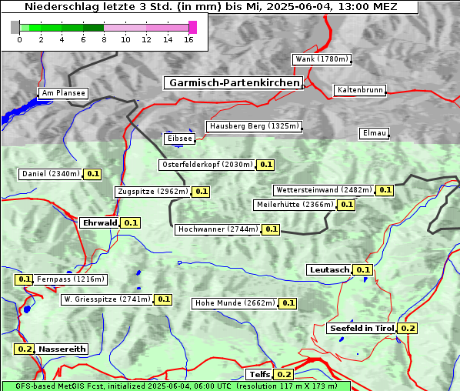This screenshot has width=460, height=391.
Task: Select the Seefeld in Tirol label
Action: [362, 329]
